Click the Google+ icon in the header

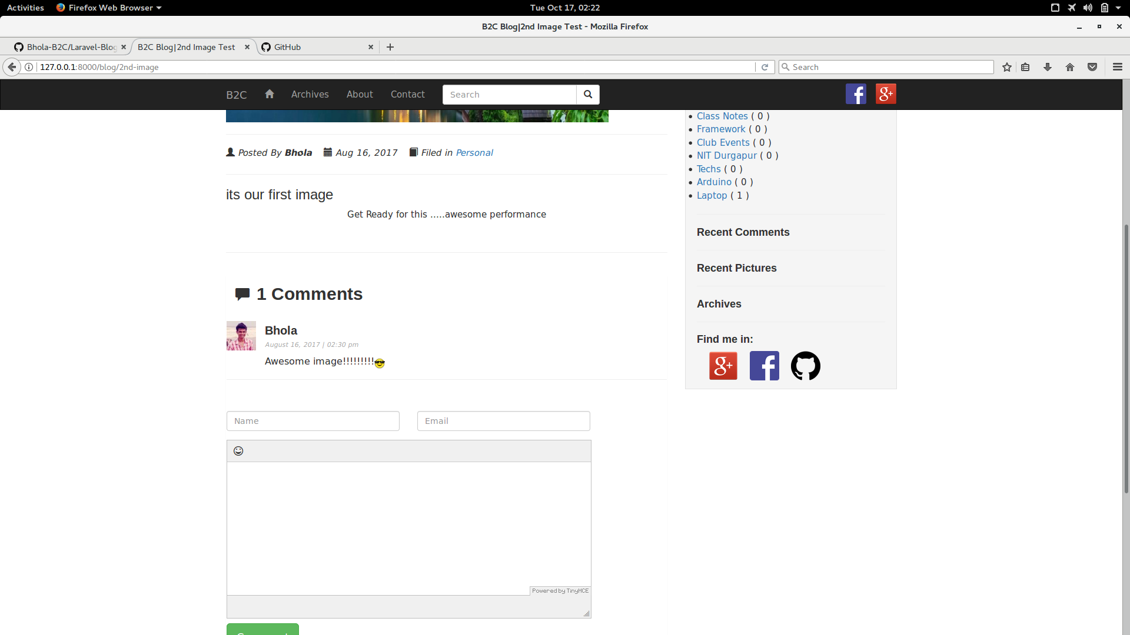click(x=886, y=93)
